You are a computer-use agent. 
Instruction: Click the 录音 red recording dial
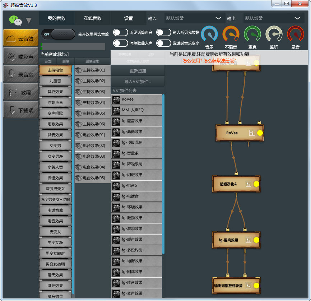coord(296,35)
